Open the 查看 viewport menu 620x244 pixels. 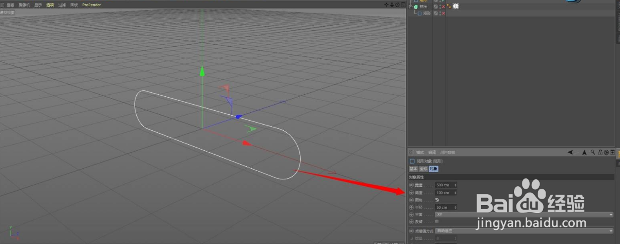coord(10,5)
